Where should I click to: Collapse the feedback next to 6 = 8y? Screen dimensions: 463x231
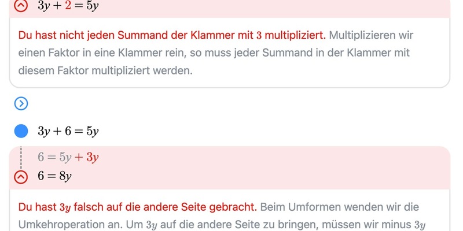coord(21,176)
